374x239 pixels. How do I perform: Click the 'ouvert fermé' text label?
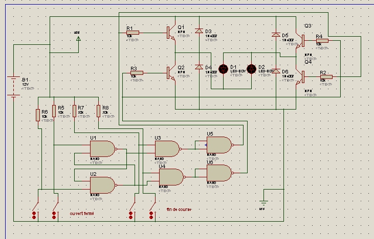click(82, 214)
